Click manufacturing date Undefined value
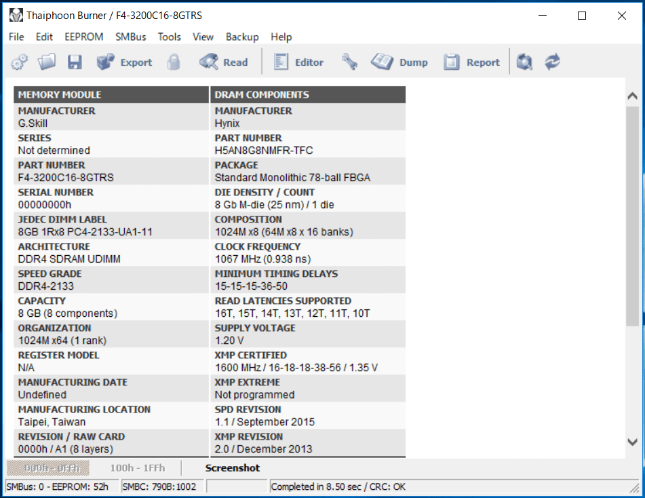645x498 pixels. 42,395
